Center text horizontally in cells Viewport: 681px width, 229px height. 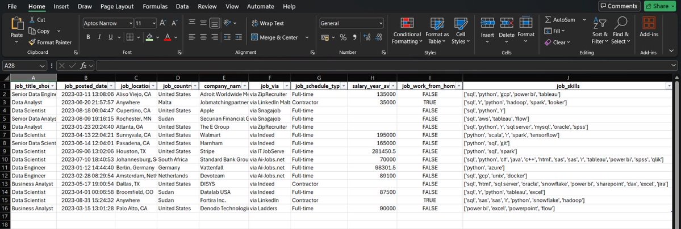pyautogui.click(x=203, y=37)
